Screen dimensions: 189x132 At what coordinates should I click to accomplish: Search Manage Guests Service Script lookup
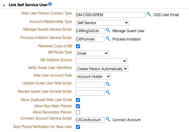tap(108, 30)
